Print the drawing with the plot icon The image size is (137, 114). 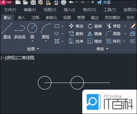click(x=64, y=2)
